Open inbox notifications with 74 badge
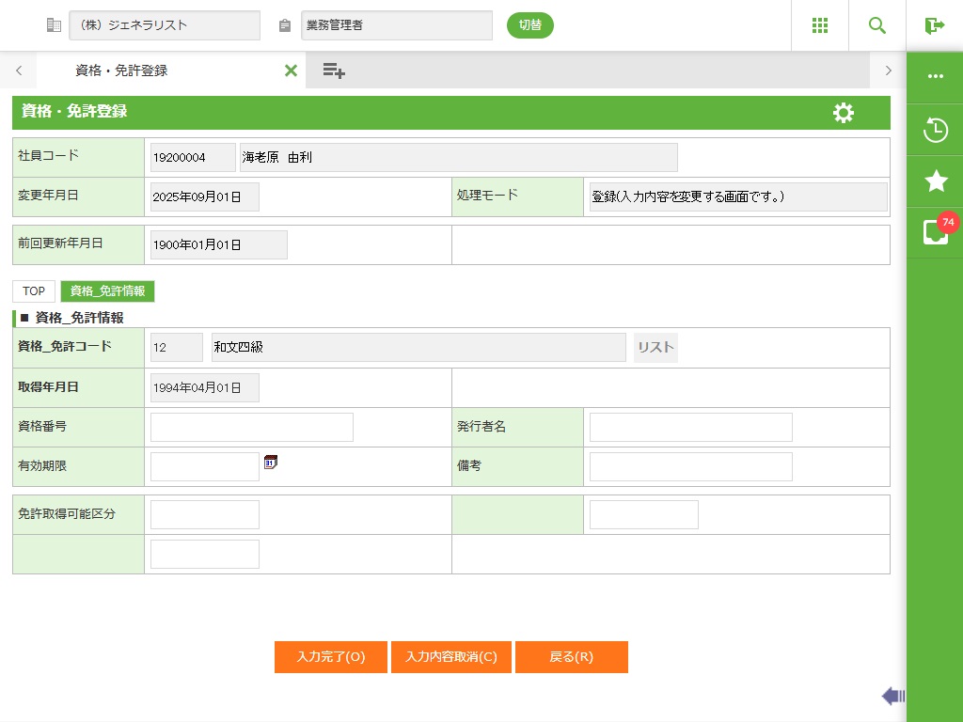The width and height of the screenshot is (963, 722). [x=935, y=231]
